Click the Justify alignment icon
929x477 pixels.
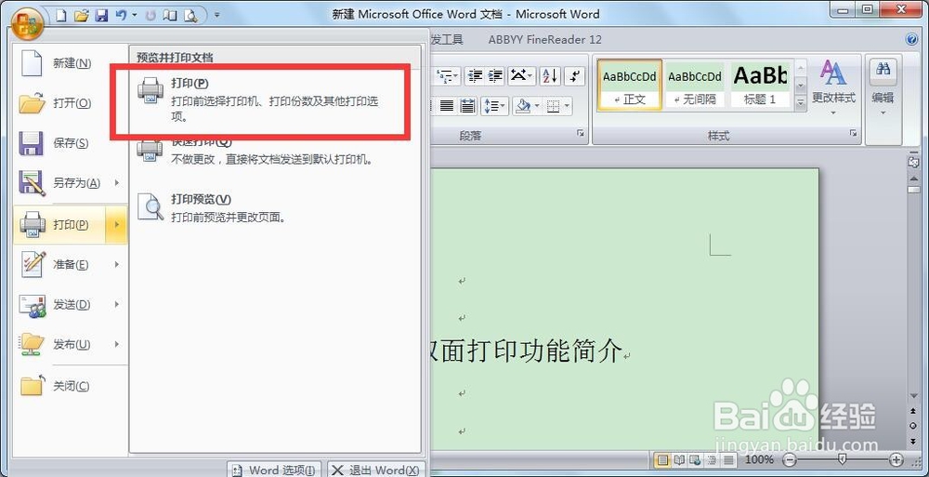tap(447, 106)
